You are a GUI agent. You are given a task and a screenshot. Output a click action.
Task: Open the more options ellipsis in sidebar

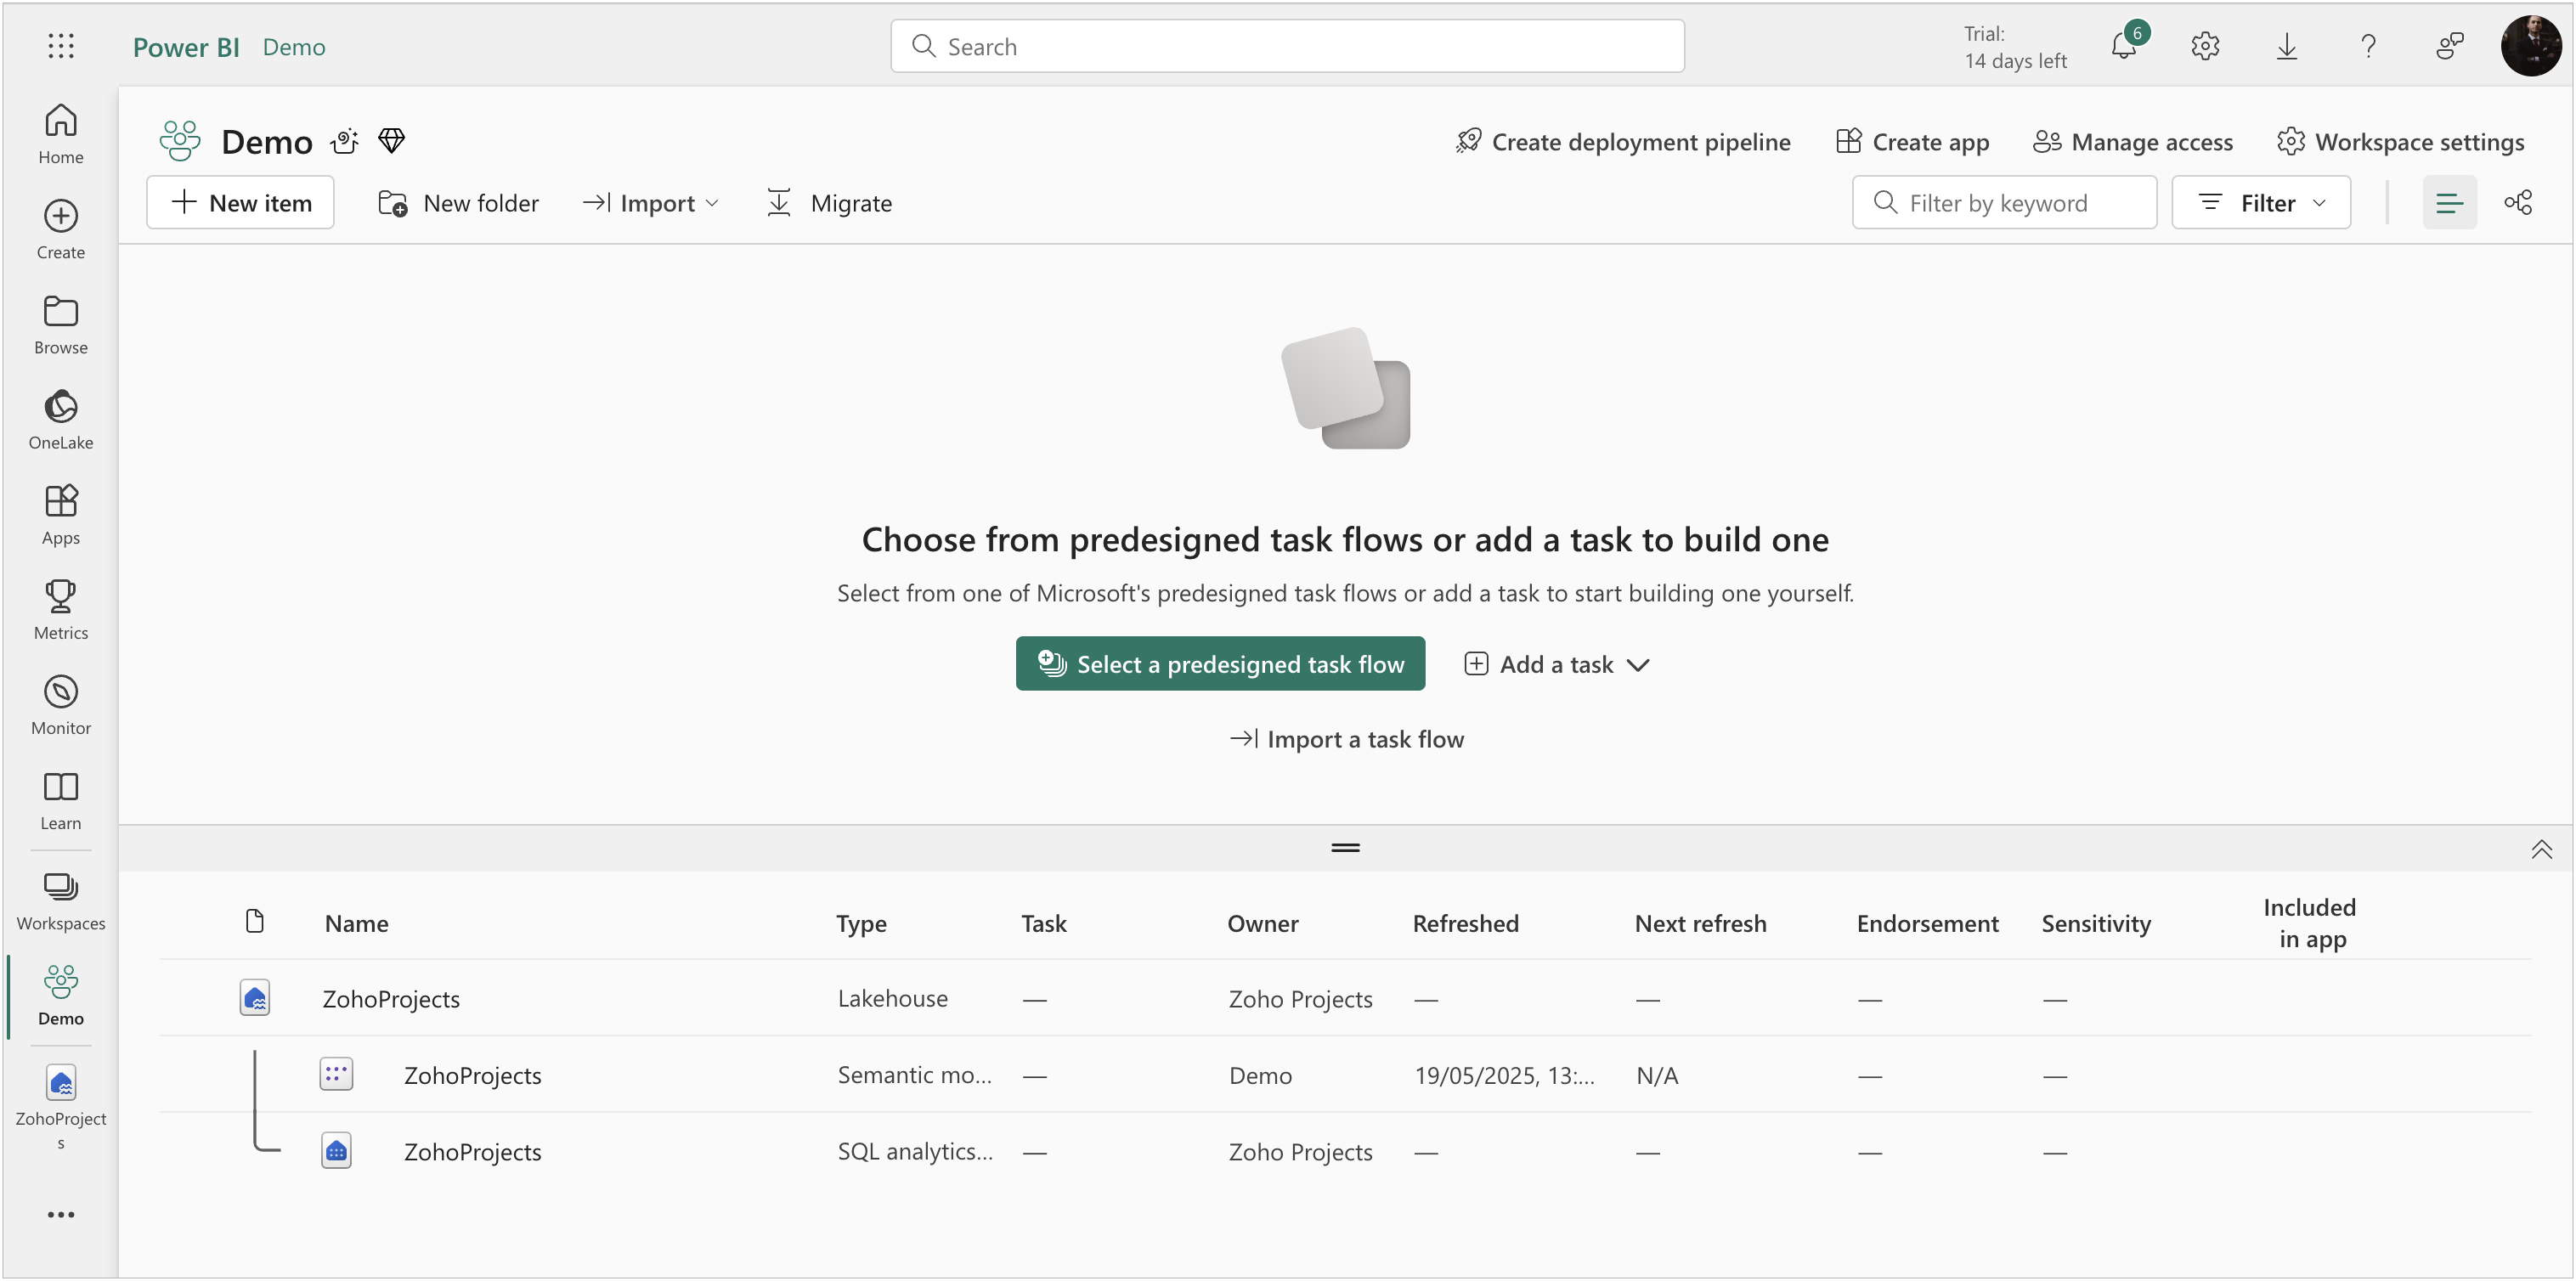(x=61, y=1214)
